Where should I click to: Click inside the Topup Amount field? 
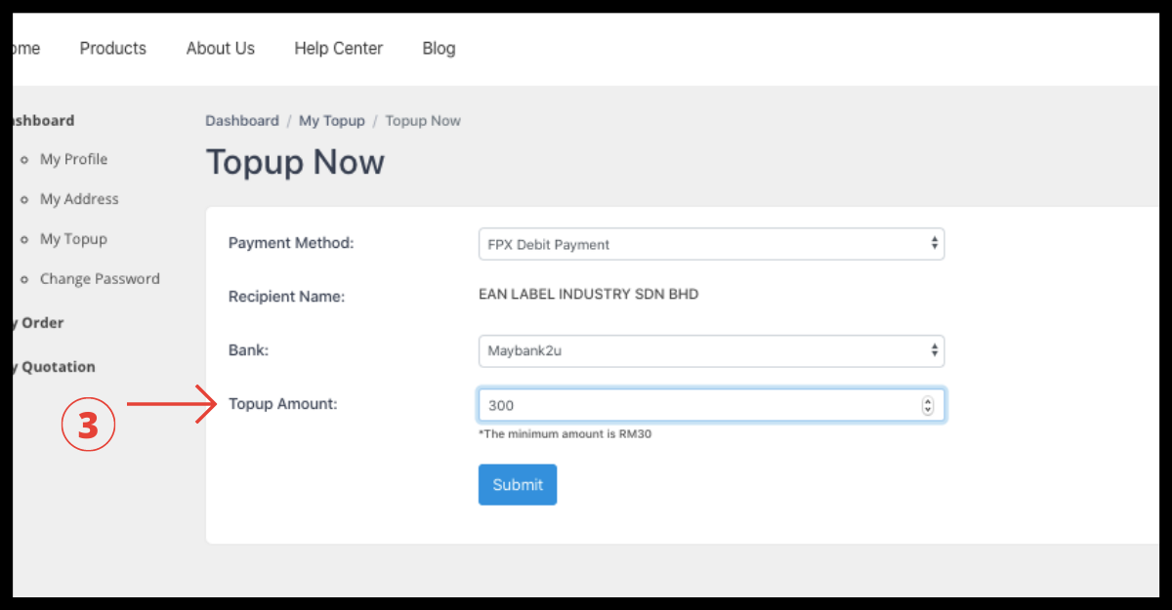tap(693, 405)
